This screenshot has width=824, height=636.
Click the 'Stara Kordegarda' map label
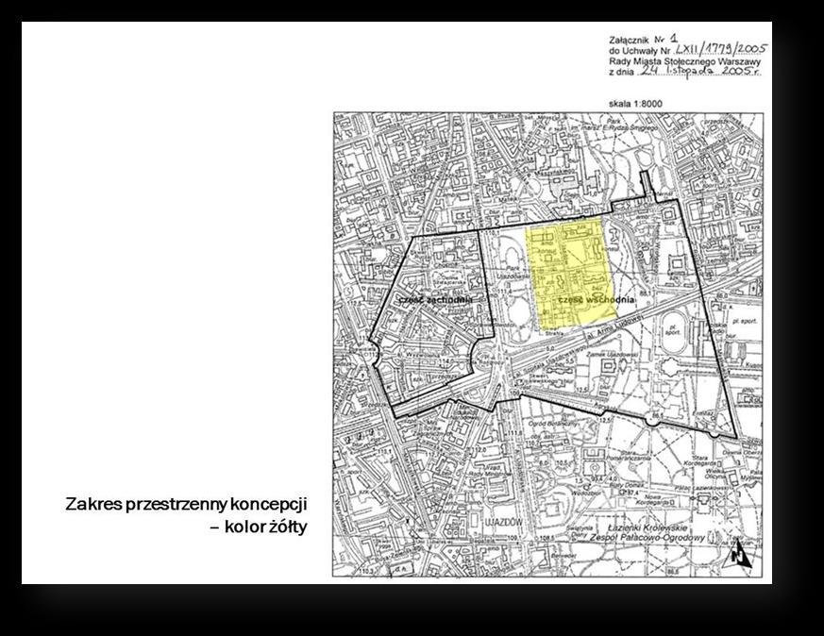click(700, 460)
